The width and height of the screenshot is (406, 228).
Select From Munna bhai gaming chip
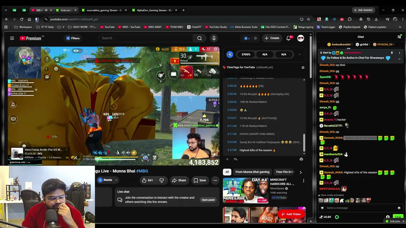point(252,172)
